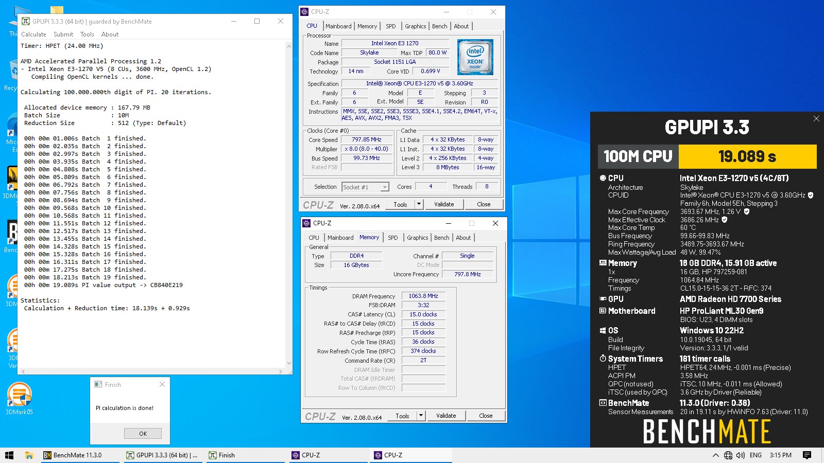Screen dimensions: 824x463
Task: Open clock showing 3:15 PM
Action: (x=781, y=455)
